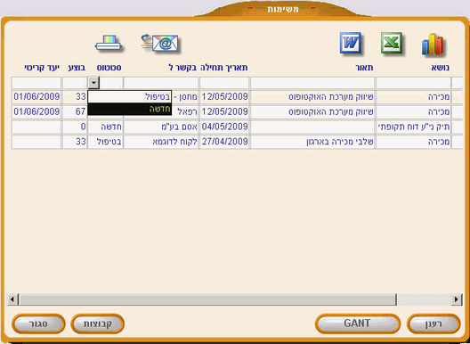The image size is (470, 344).
Task: Click the 'שלבי מכירה בארגון' description cell
Action: (312, 142)
